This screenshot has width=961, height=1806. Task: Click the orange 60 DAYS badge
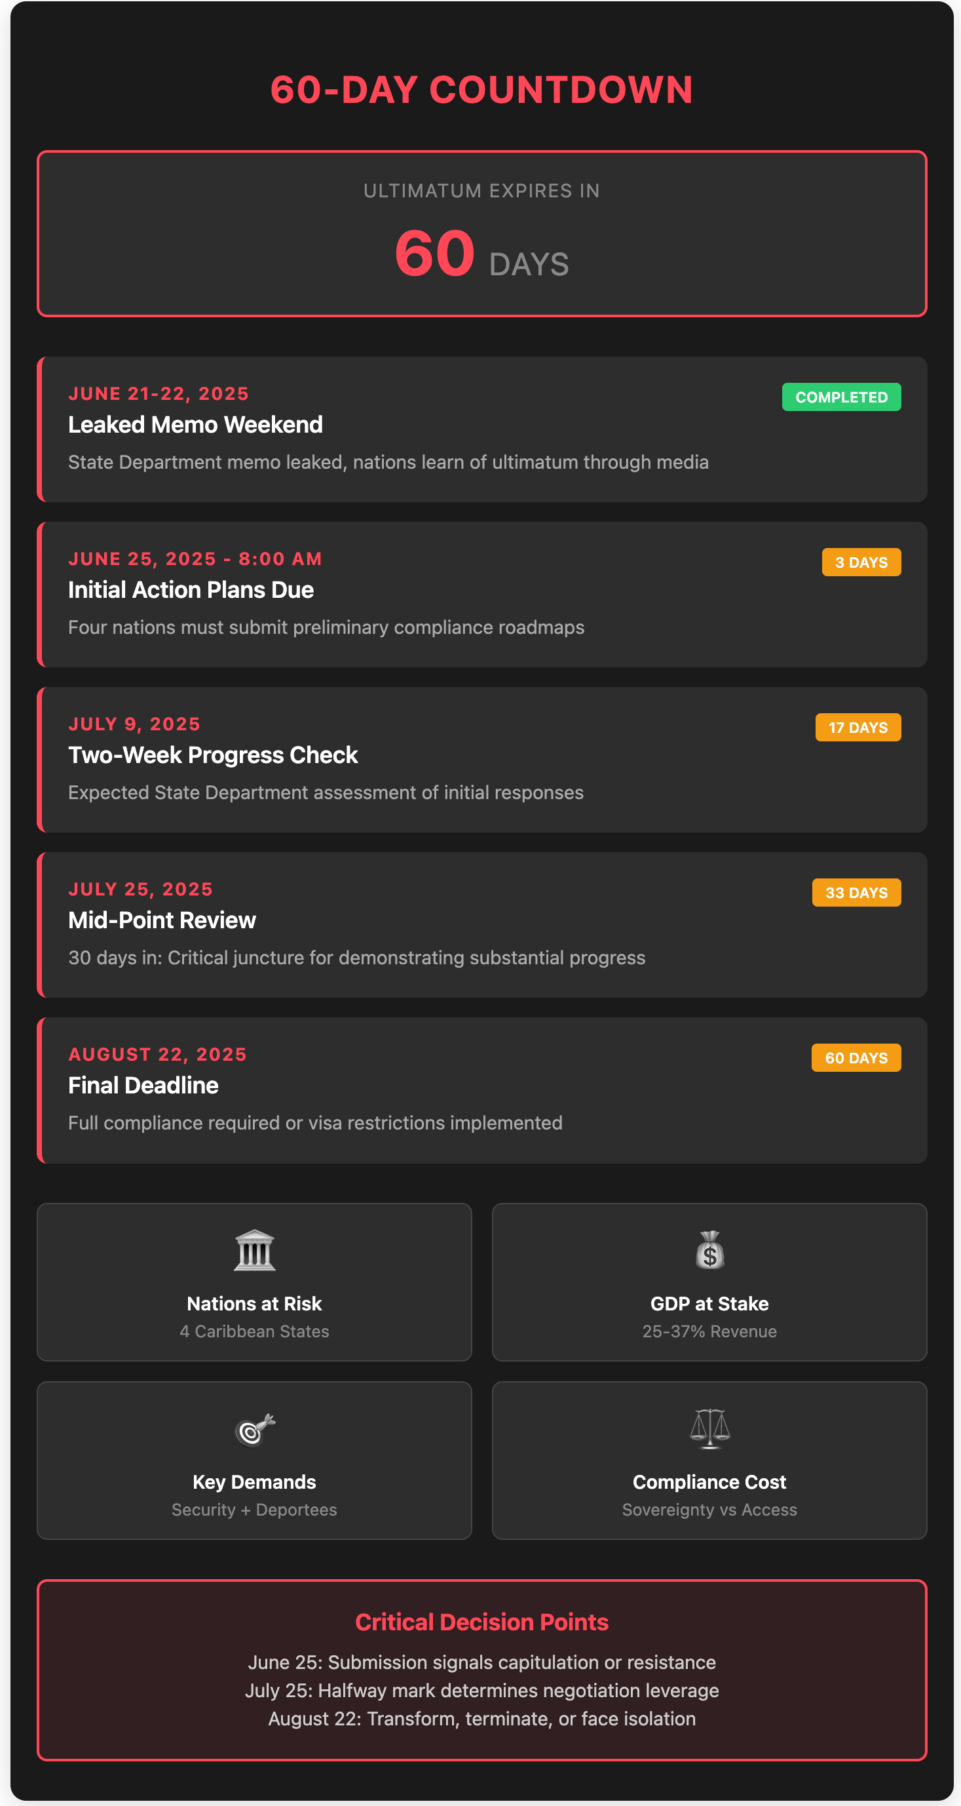[856, 1058]
